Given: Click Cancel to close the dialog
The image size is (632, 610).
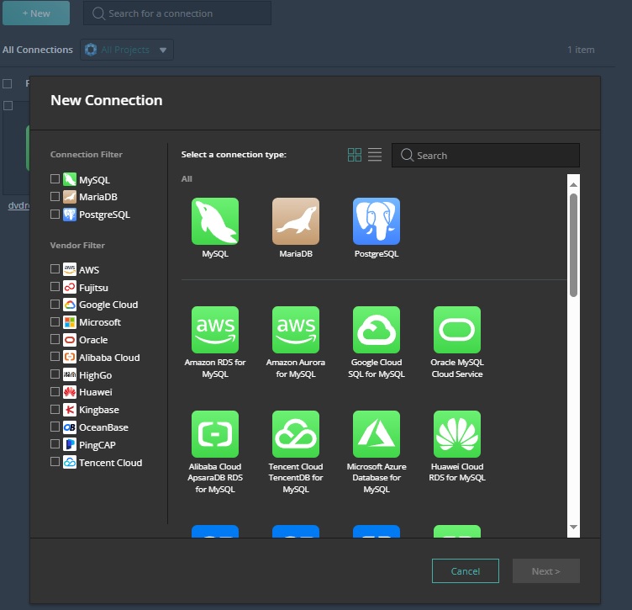Looking at the screenshot, I should click(466, 571).
